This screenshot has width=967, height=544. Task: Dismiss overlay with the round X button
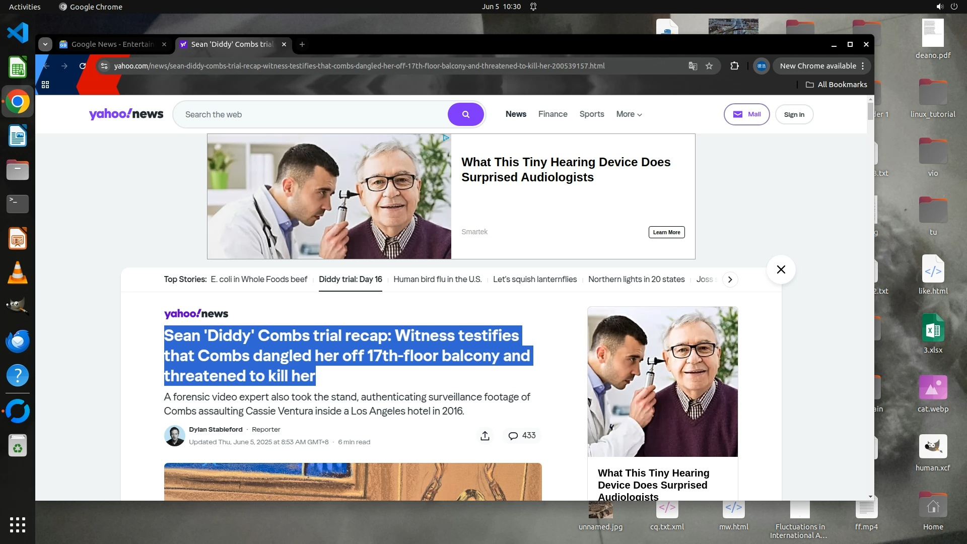point(781,269)
